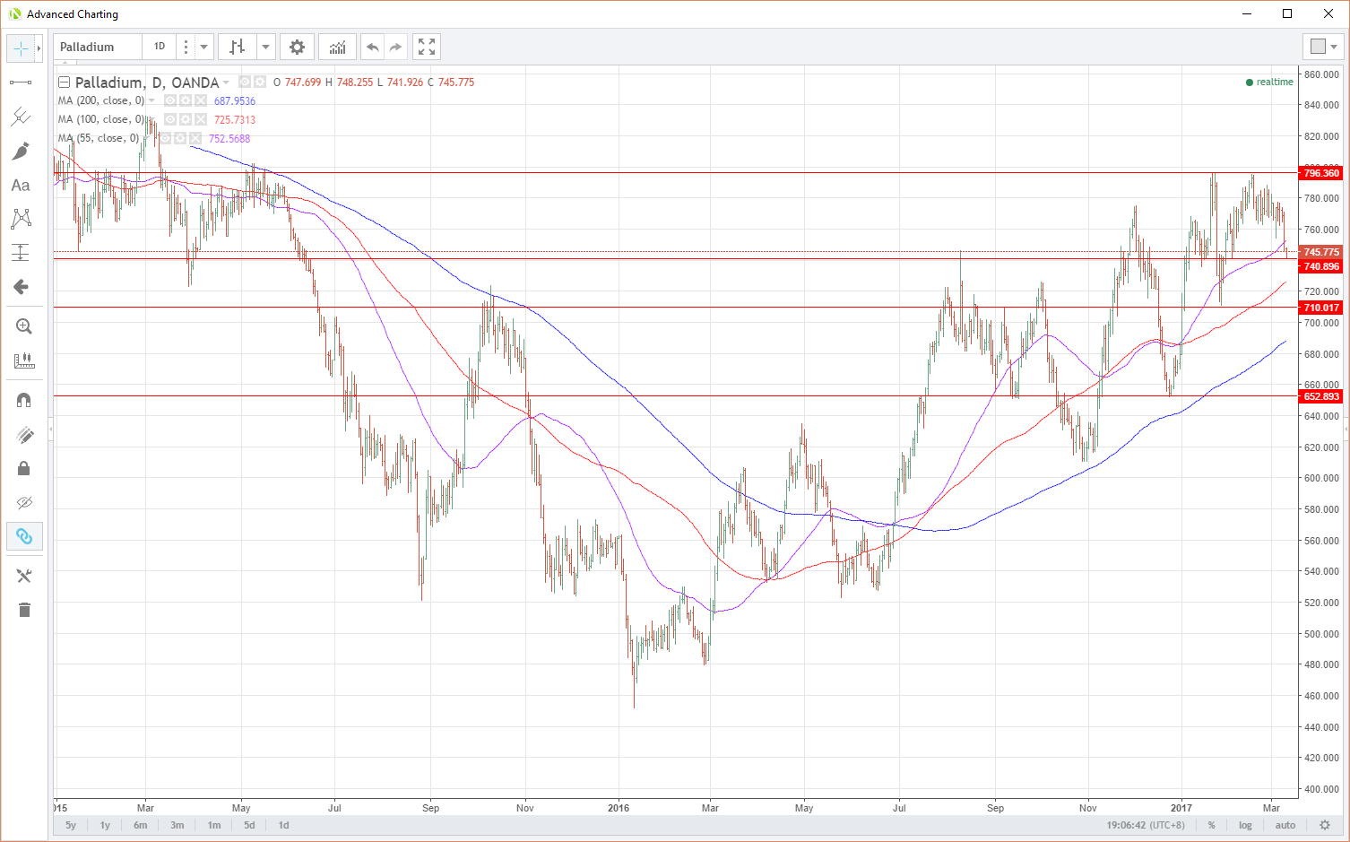
Task: Toggle percent scale % button
Action: pyautogui.click(x=1211, y=825)
